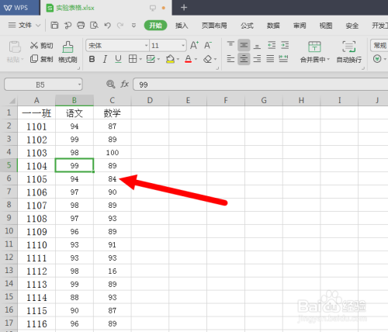Click cell containing 100 in column C

(113, 152)
